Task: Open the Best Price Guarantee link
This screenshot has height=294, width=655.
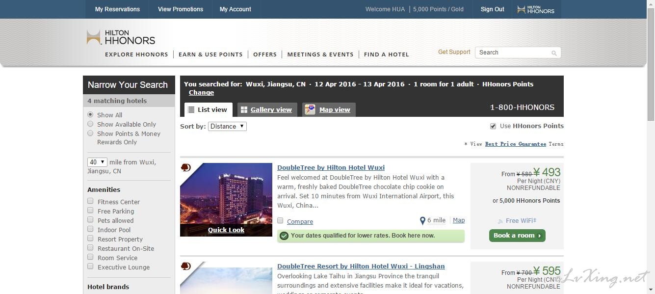Action: (516, 144)
